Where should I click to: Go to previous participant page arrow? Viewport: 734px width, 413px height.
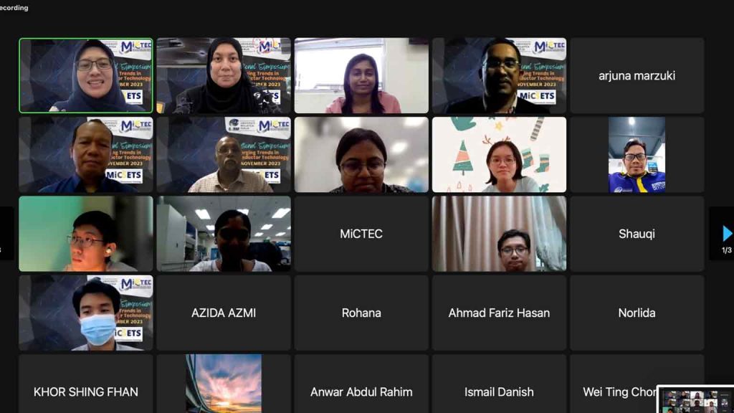6,233
